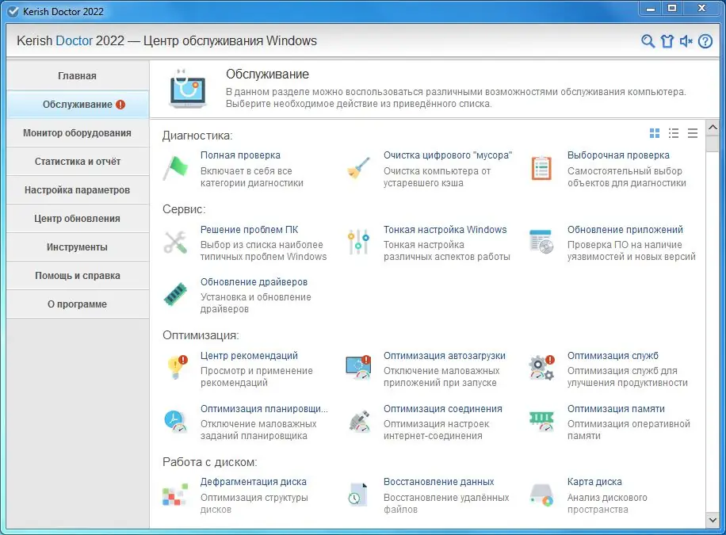Go to the Главная tab
Viewport: 726px width, 535px height.
coord(78,75)
